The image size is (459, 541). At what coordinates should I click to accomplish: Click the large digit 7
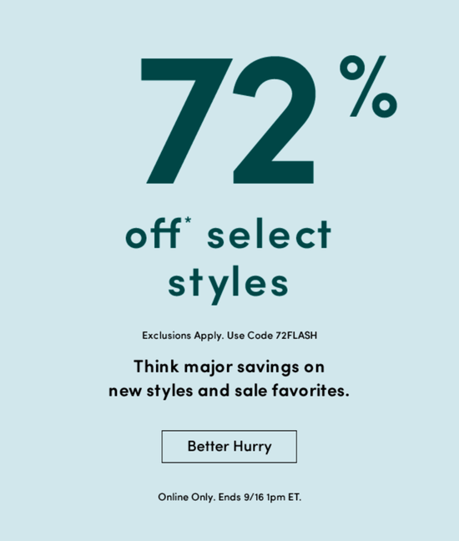tap(187, 121)
